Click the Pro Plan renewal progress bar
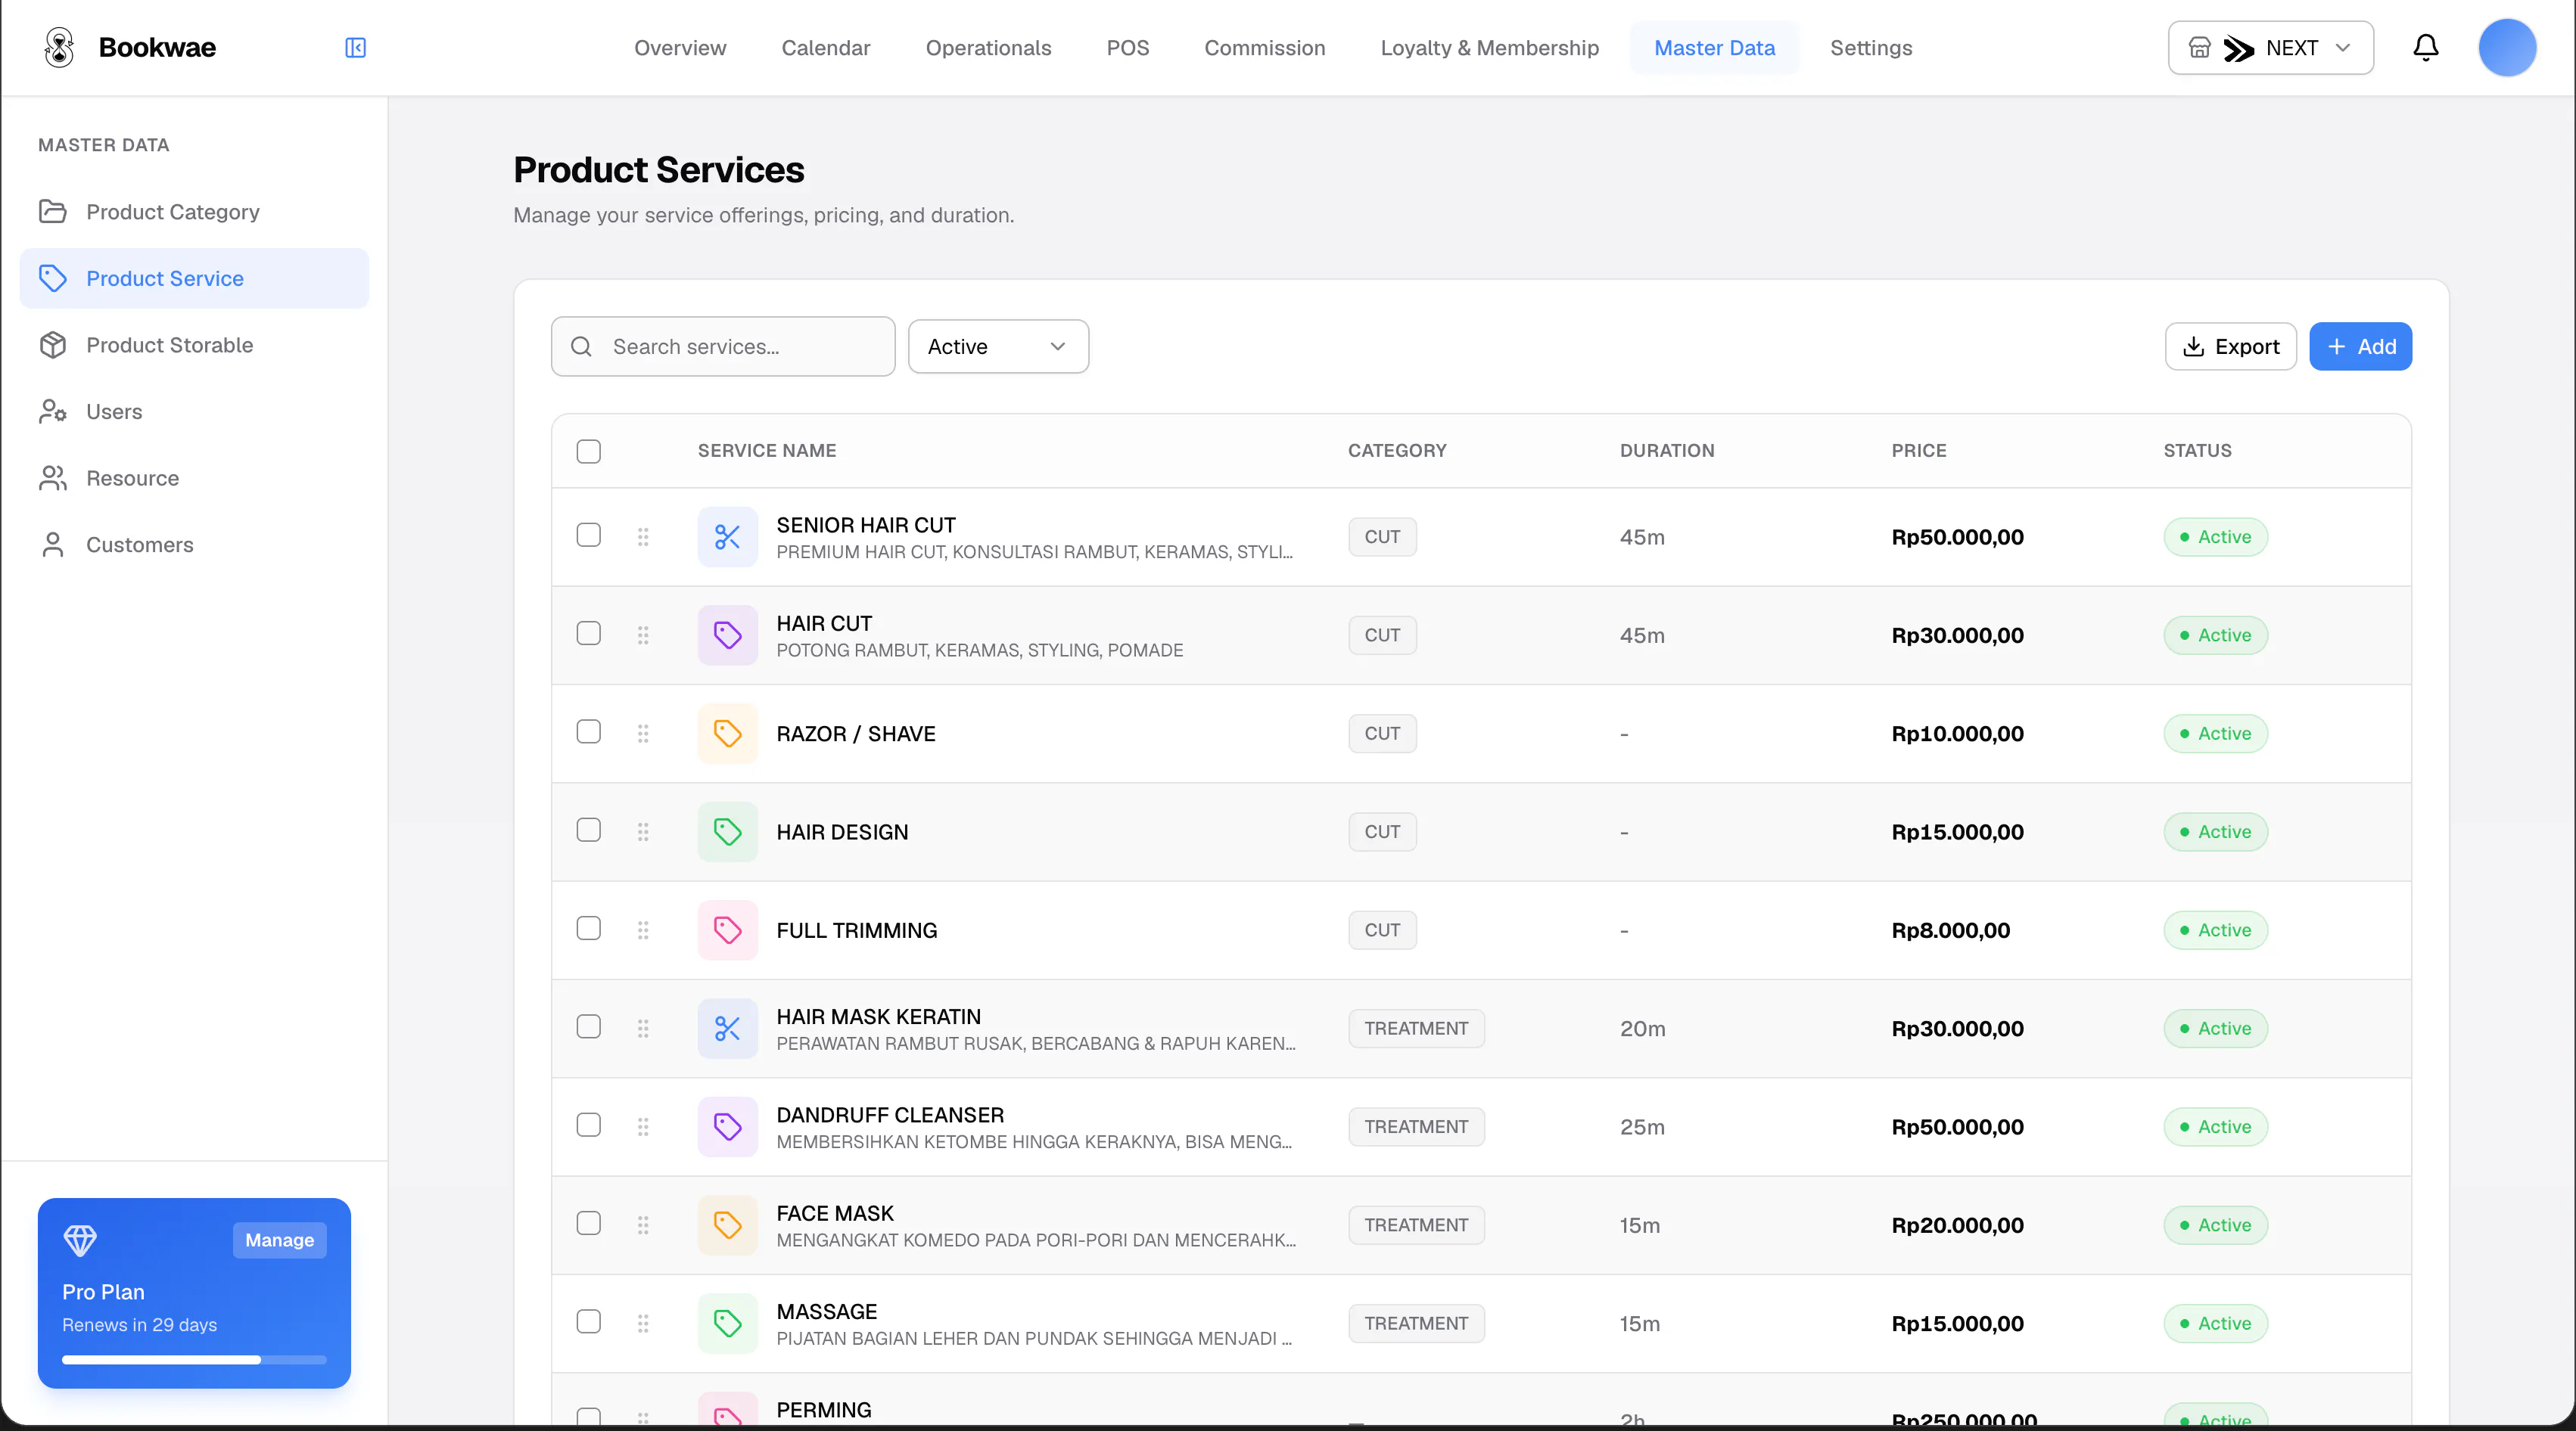This screenshot has width=2576, height=1431. [x=194, y=1359]
